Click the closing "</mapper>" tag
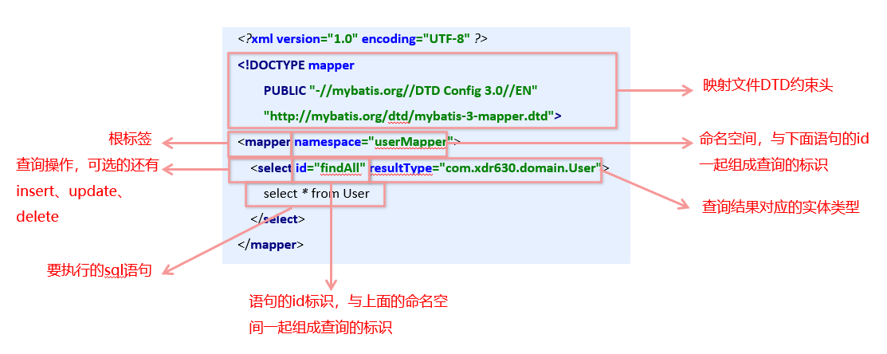This screenshot has height=354, width=887. (271, 246)
